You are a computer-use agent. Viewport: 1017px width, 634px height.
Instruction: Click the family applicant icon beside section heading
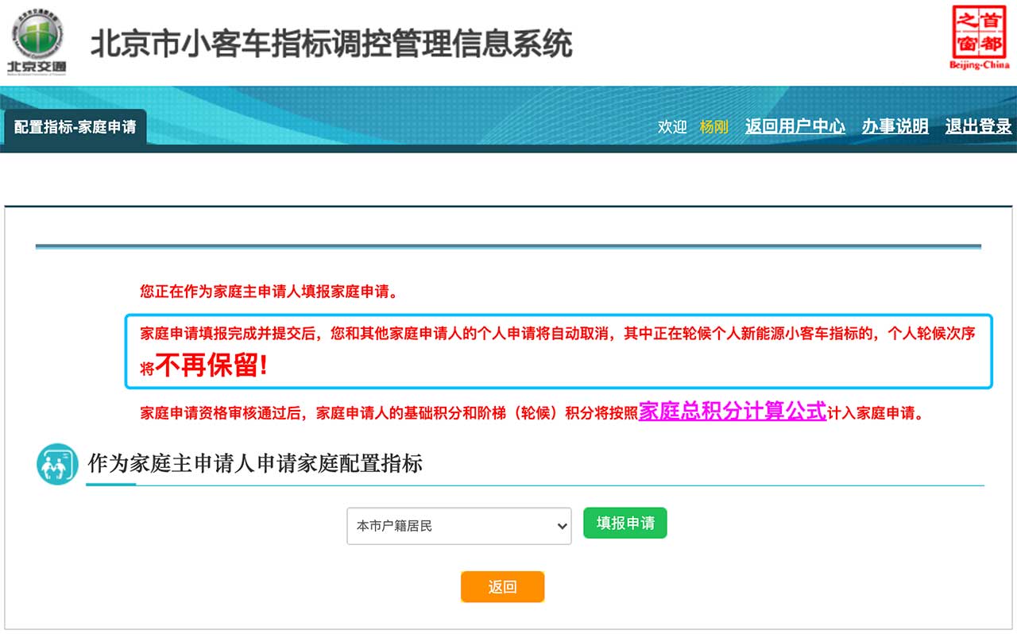tap(58, 464)
